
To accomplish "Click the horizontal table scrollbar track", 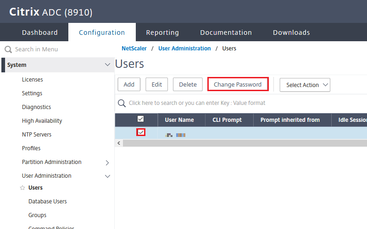I will [245, 143].
